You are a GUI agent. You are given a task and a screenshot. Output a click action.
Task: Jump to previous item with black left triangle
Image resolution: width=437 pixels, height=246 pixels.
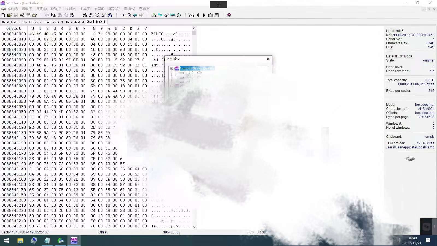(198, 15)
